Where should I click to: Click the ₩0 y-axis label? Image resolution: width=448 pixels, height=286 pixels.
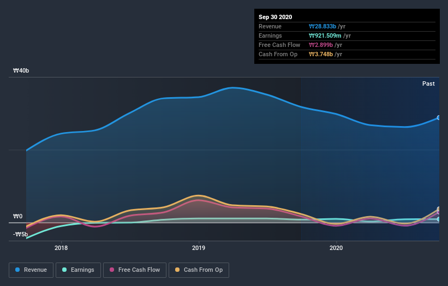coord(17,216)
